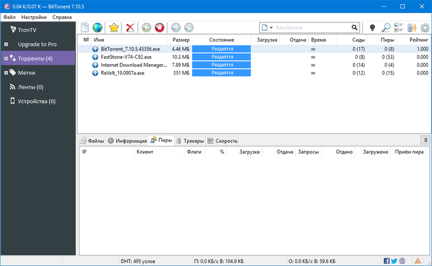Toggle the detailed list view icon
This screenshot has height=266, width=432.
pos(398,28)
